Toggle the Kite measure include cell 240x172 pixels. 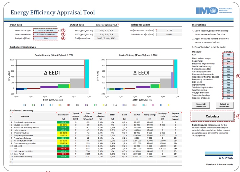tap(228, 55)
